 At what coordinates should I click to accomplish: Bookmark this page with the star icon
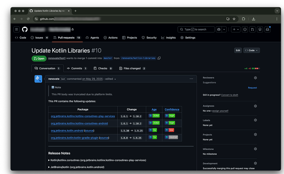point(234,19)
